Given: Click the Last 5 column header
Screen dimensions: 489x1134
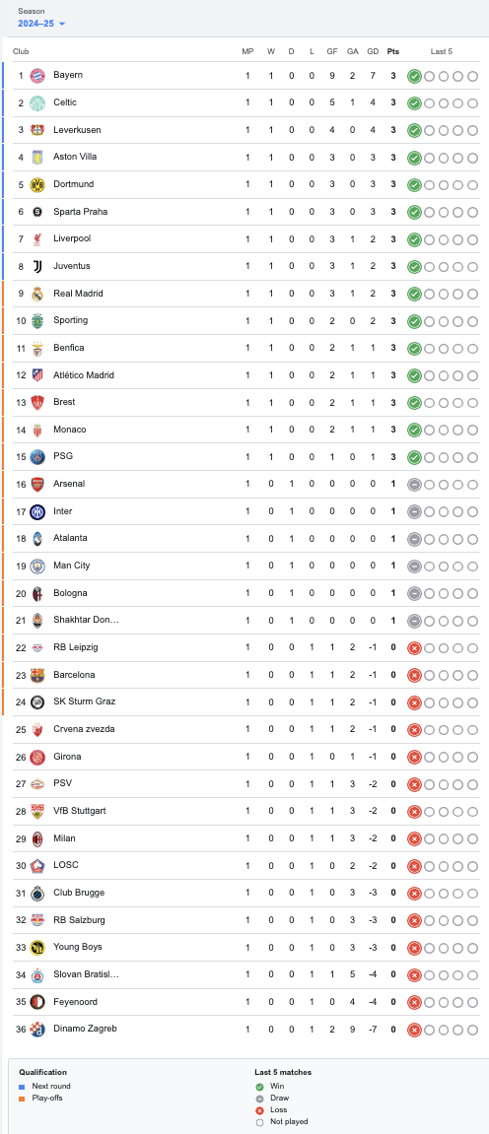Looking at the screenshot, I should (442, 51).
